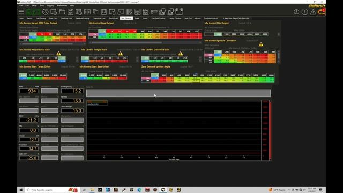The image size is (343, 193).
Task: Click the chart legend box at top-left
Action: click(97, 103)
